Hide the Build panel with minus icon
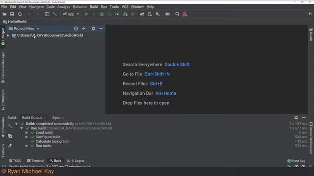Viewport: 314px width, 176px height. pos(304,118)
